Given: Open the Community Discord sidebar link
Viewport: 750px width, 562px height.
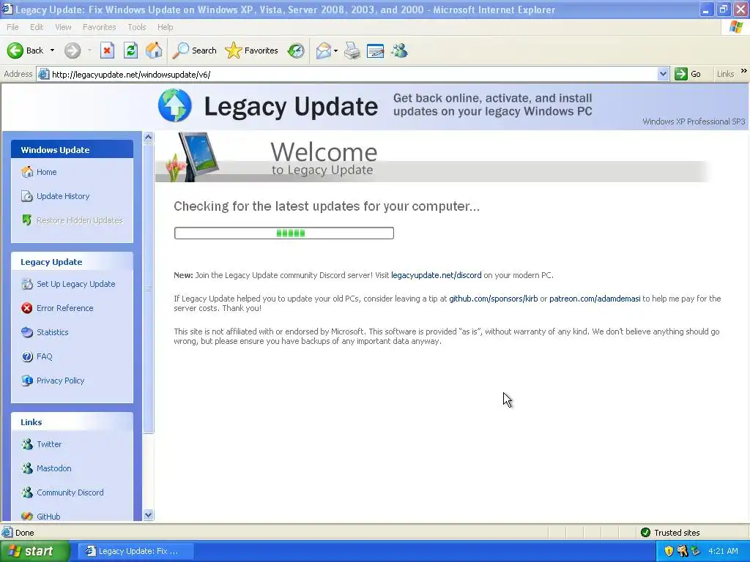Looking at the screenshot, I should (70, 492).
